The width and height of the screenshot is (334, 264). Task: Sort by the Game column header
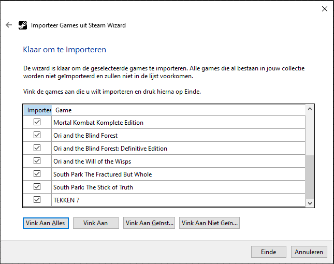[178, 110]
